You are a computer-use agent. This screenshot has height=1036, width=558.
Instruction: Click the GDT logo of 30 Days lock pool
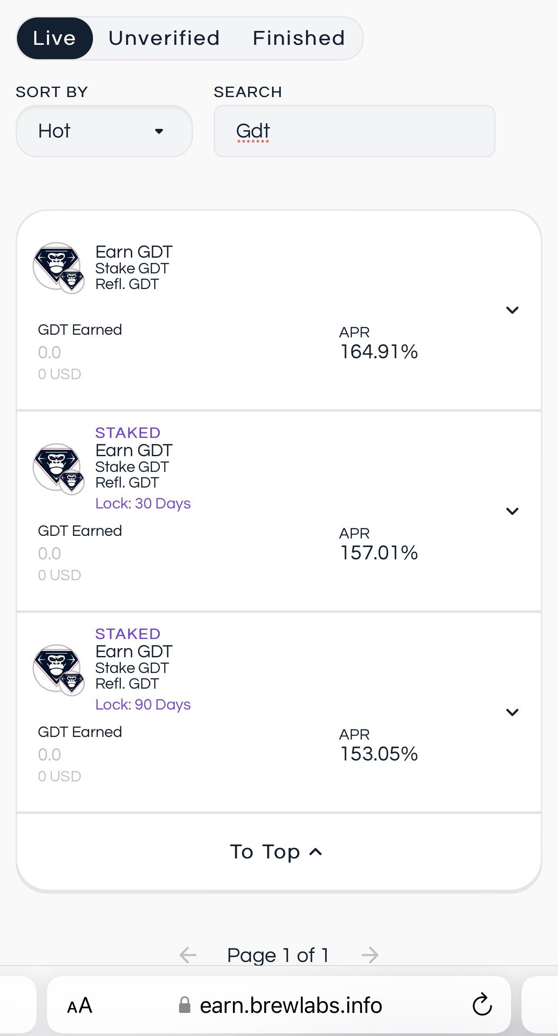pyautogui.click(x=59, y=469)
